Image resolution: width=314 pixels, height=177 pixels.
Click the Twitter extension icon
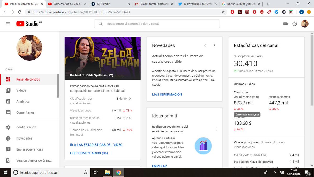pos(277,12)
